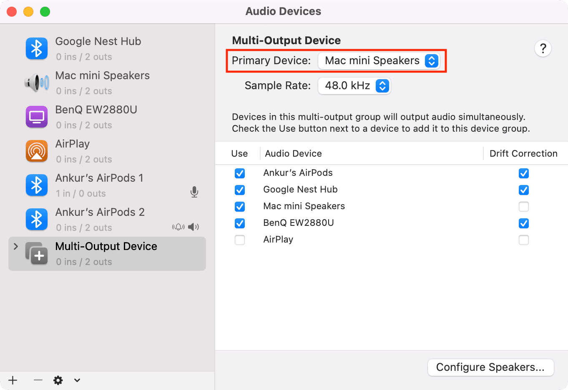Click the Configure Speakers button
This screenshot has height=390, width=568.
pos(490,367)
